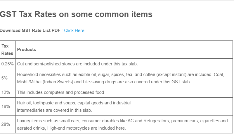The height and width of the screenshot is (134, 234).
Task: Click the Hair oil, toothpaste and soaps line
Action: click(x=74, y=103)
